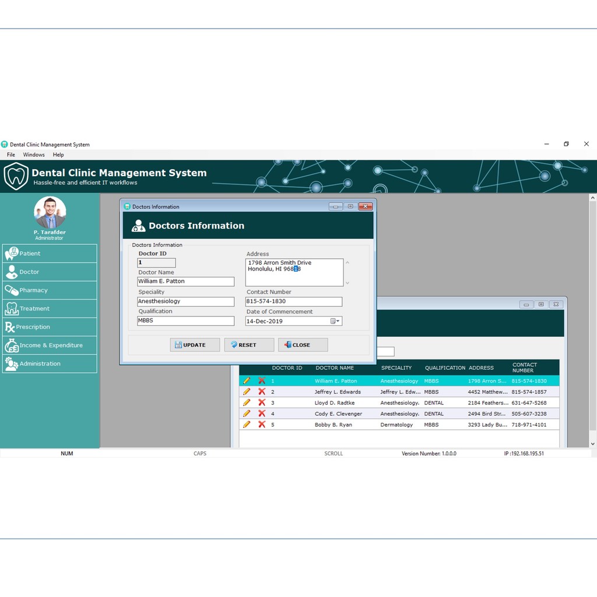This screenshot has height=597, width=597.
Task: Click the tooth shield logo in header
Action: (16, 176)
